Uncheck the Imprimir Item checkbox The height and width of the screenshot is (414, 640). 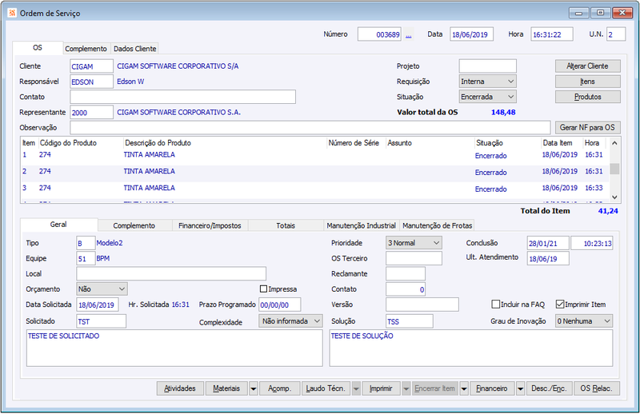560,304
